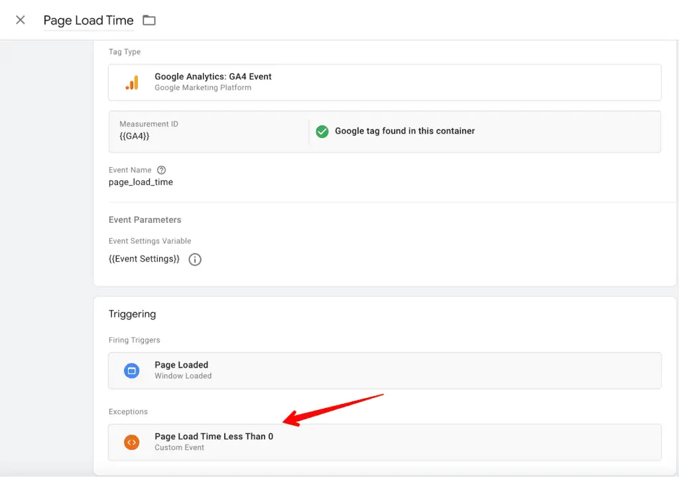Image resolution: width=679 pixels, height=477 pixels.
Task: Expand the Triggering section
Action: coord(133,314)
